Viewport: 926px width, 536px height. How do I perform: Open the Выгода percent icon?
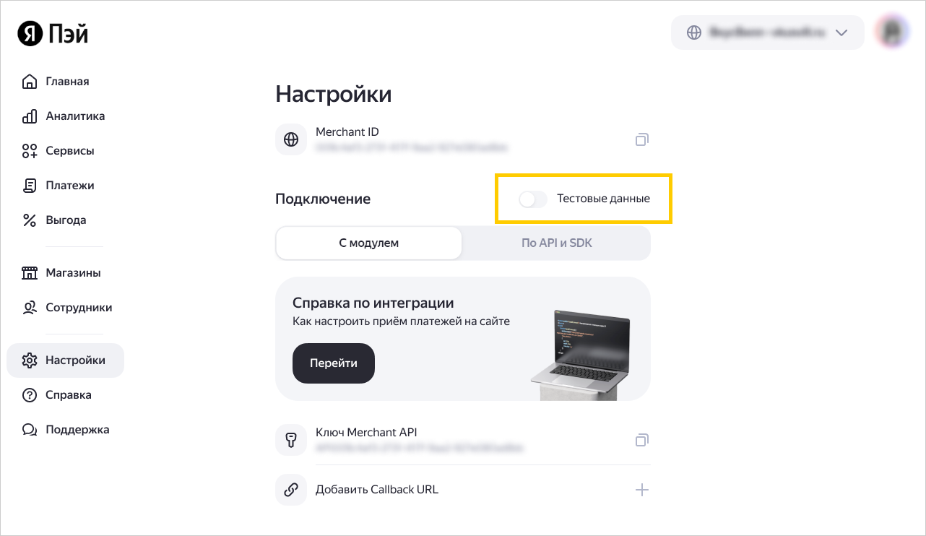pos(30,220)
